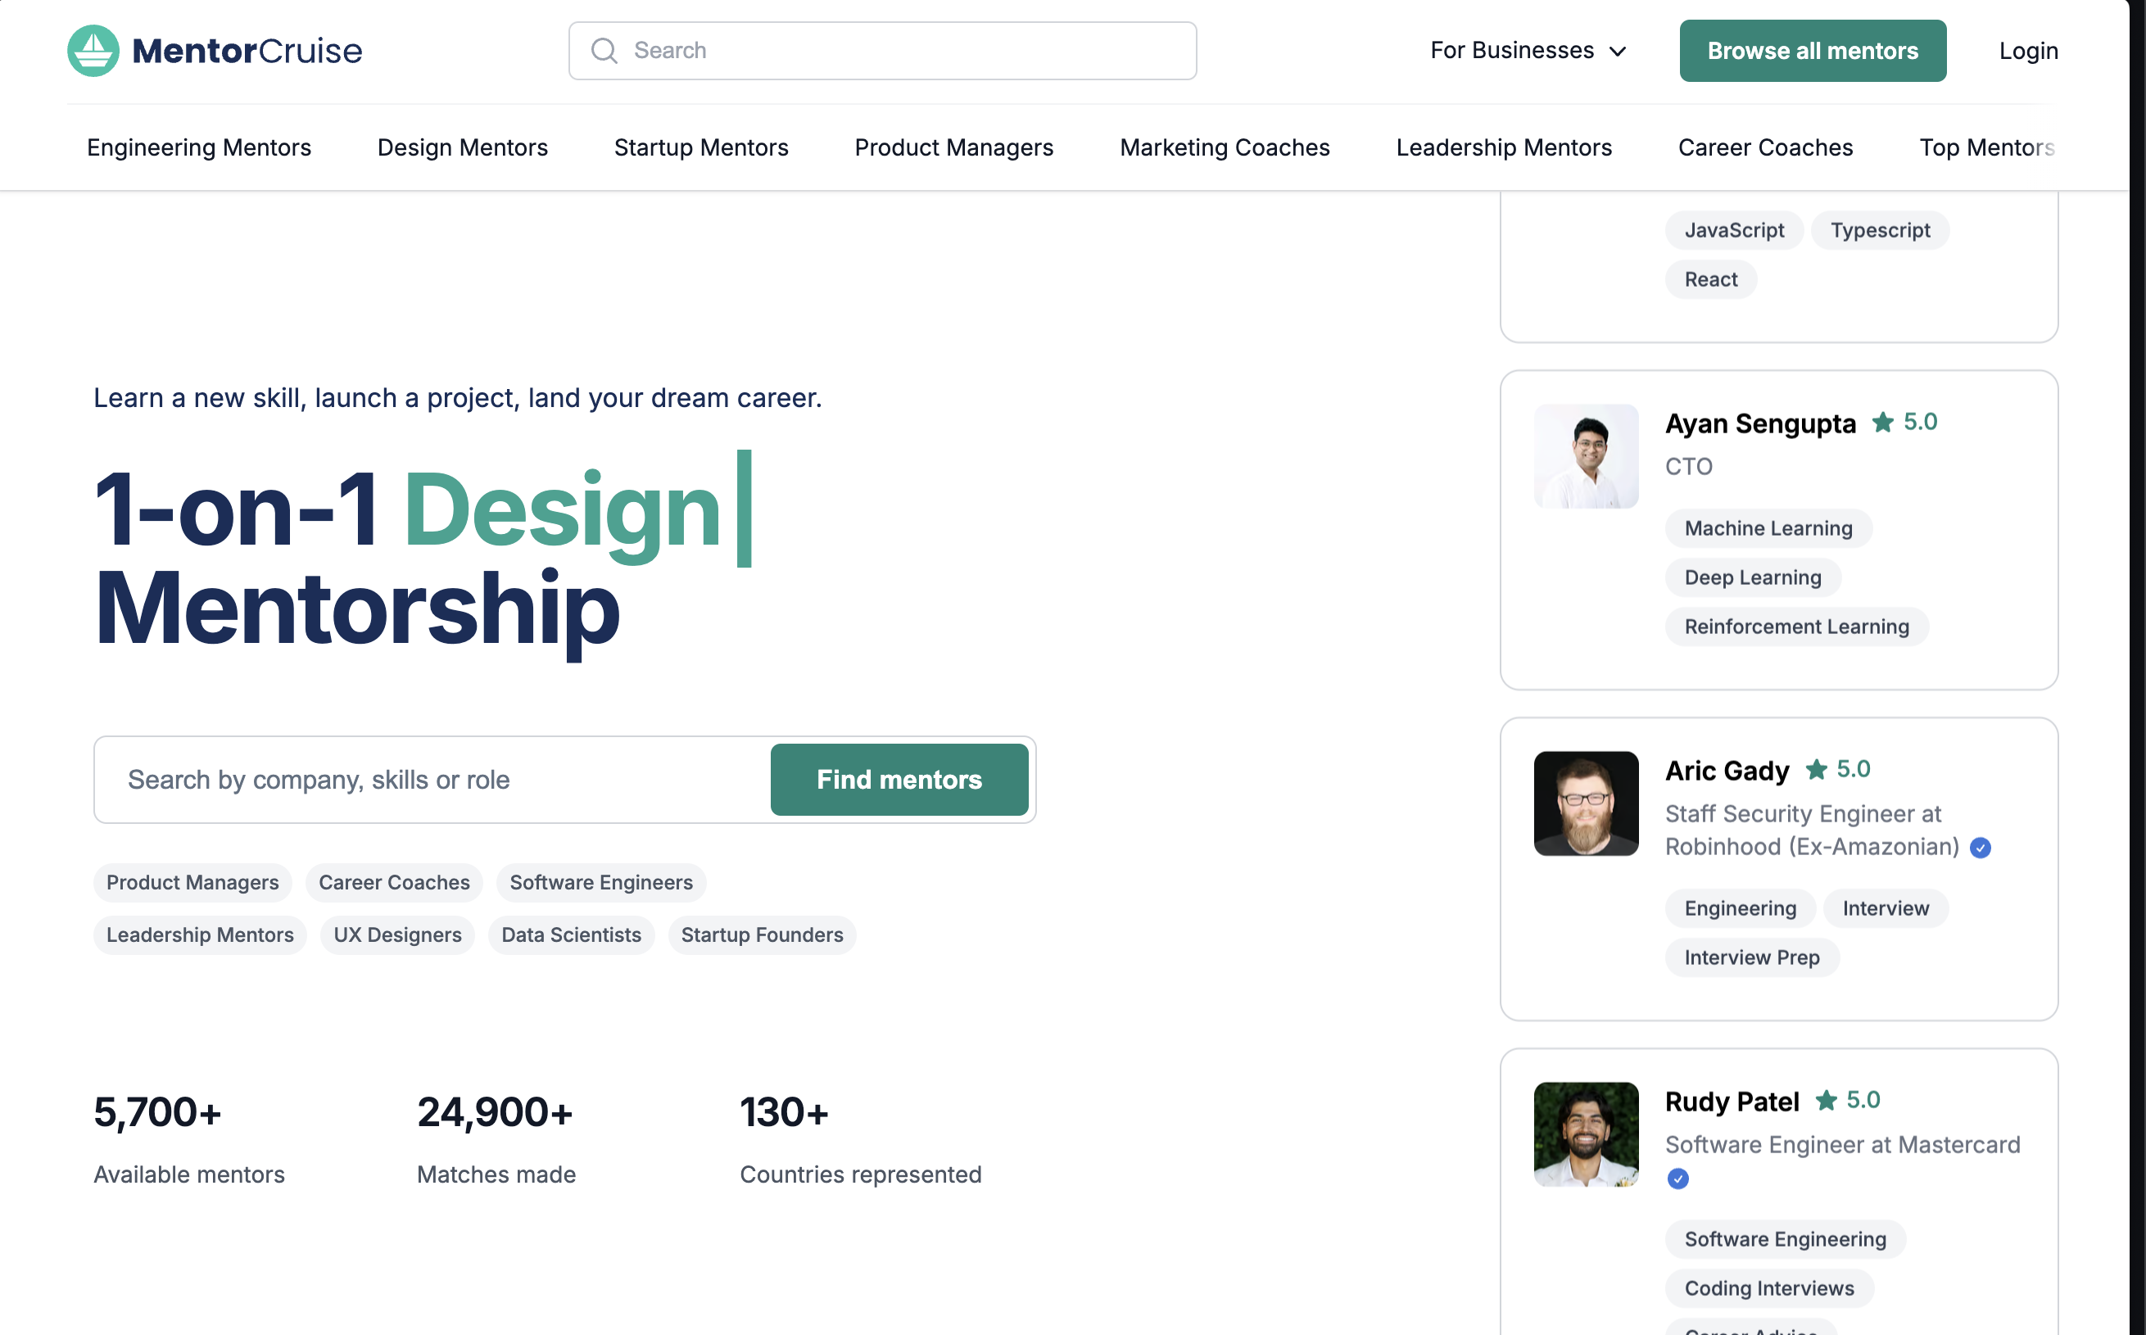Click the MentorCruise sailboat logo icon
Image resolution: width=2146 pixels, height=1335 pixels.
93,50
